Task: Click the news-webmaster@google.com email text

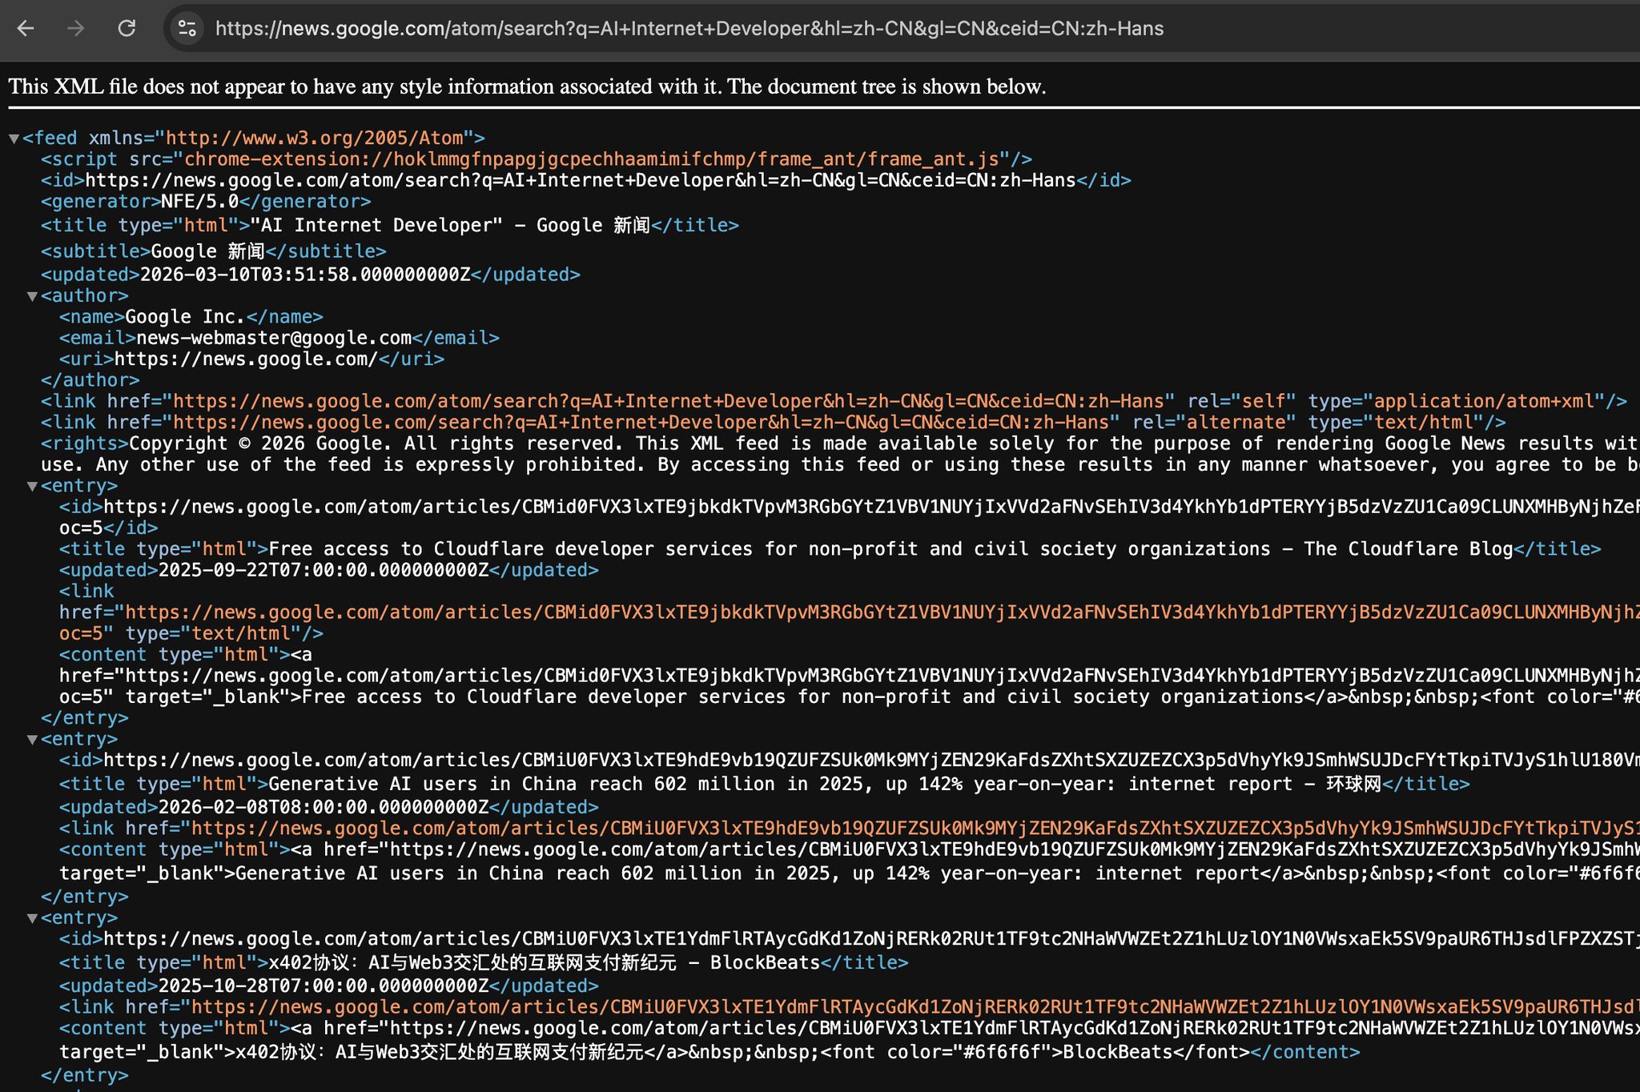Action: (274, 338)
